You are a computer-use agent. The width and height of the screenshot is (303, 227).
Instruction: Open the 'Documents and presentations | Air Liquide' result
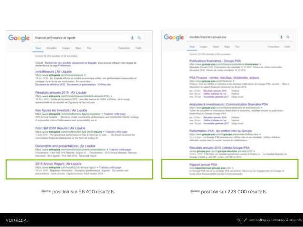pyautogui.click(x=66, y=146)
